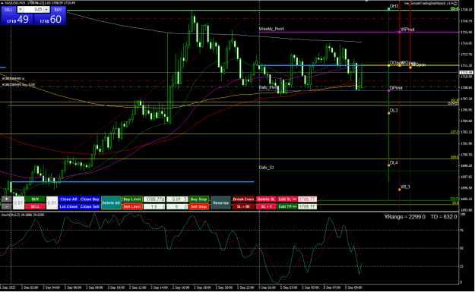Viewport: 475px width, 292px height.
Task: Click the Edit SL >> button
Action: click(x=287, y=199)
